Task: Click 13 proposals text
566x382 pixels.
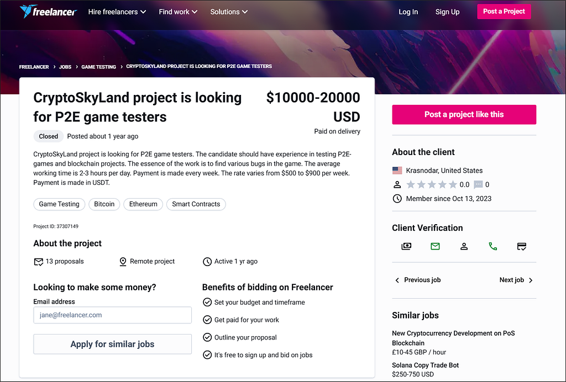Action: click(x=65, y=261)
